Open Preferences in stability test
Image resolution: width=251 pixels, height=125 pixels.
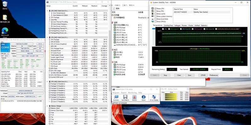click(214, 75)
